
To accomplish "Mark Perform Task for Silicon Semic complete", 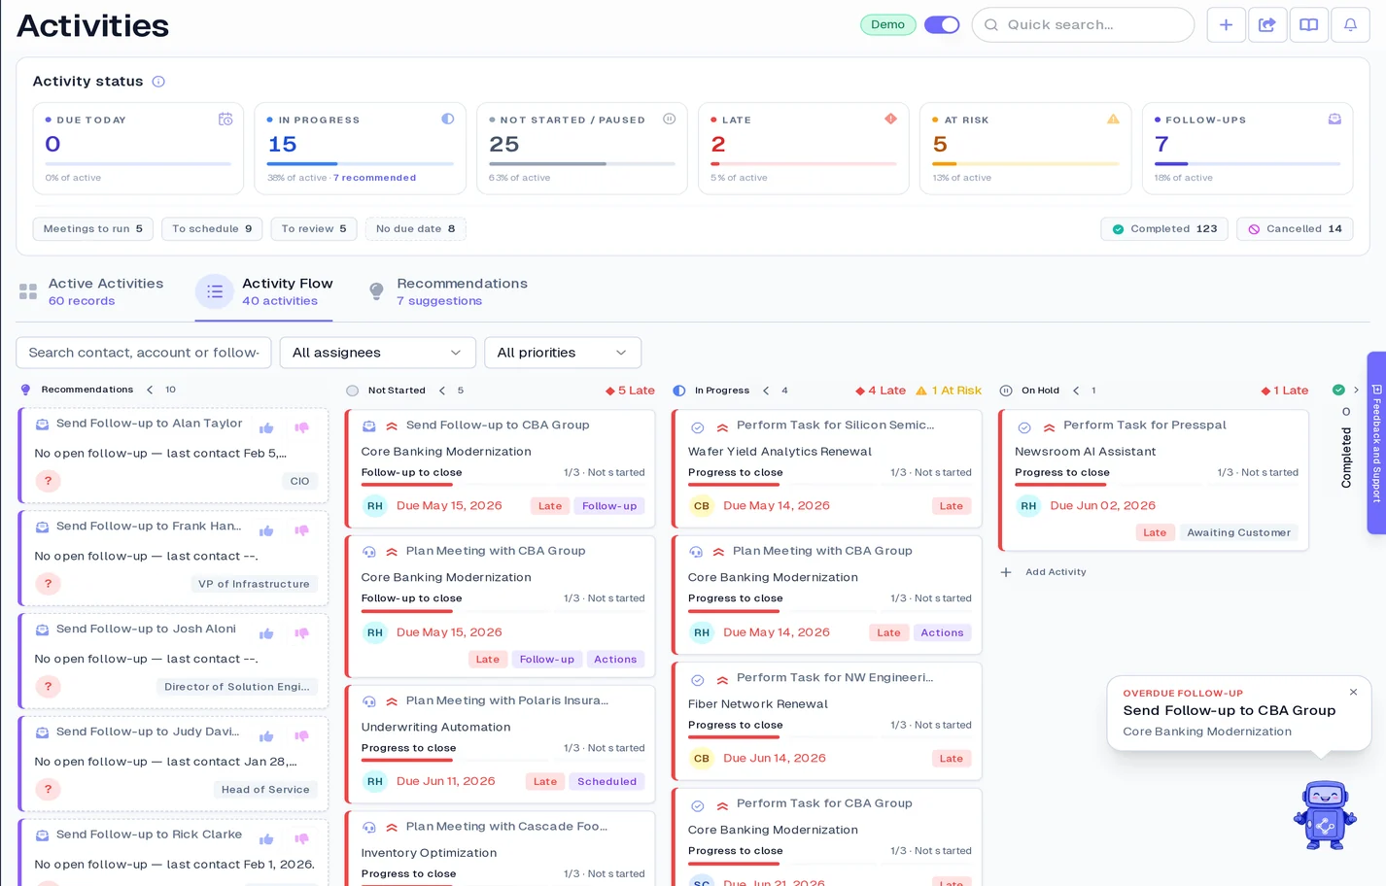I will tap(697, 427).
